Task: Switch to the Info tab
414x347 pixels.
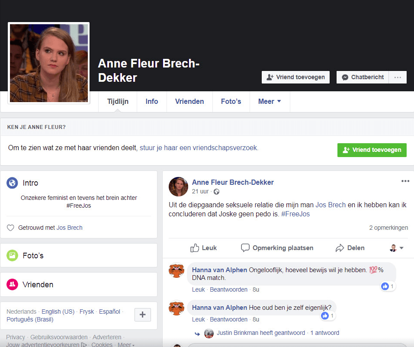Action: point(152,102)
